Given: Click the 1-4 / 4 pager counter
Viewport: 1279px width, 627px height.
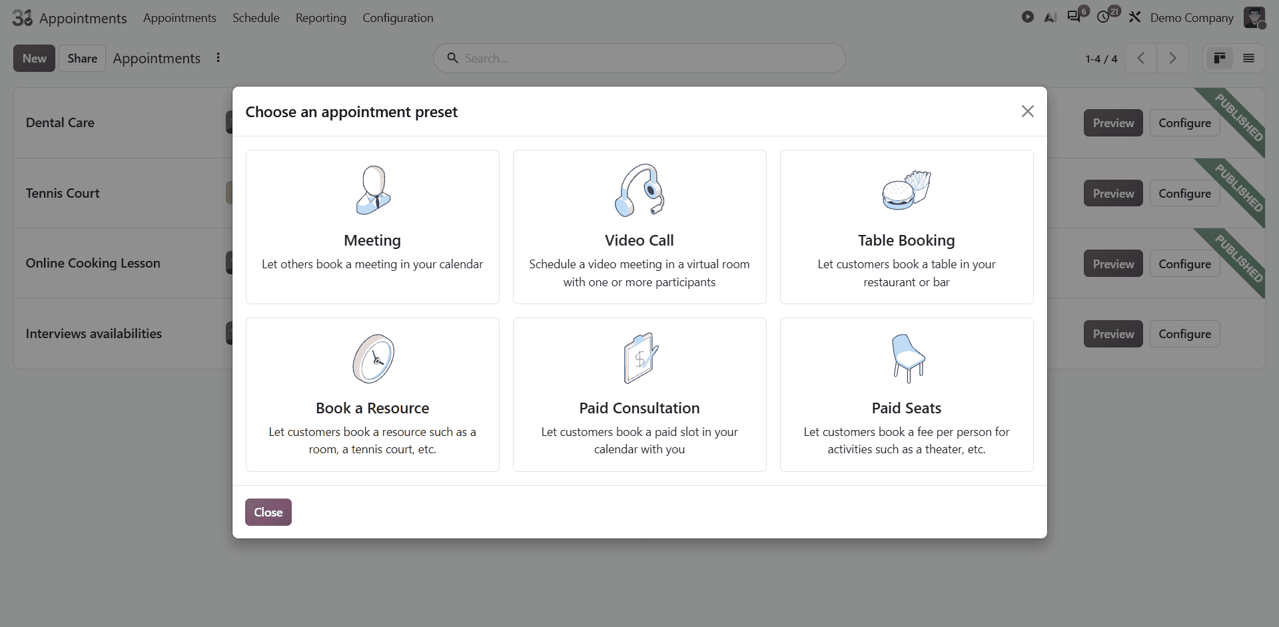Looking at the screenshot, I should (x=1101, y=59).
